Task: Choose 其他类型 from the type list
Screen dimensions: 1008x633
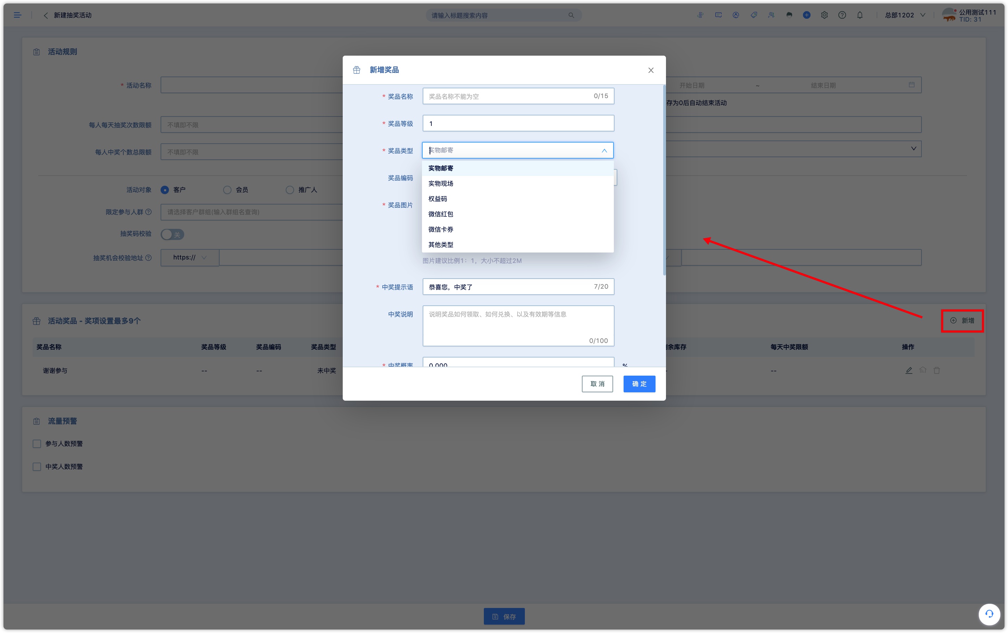Action: (x=518, y=245)
